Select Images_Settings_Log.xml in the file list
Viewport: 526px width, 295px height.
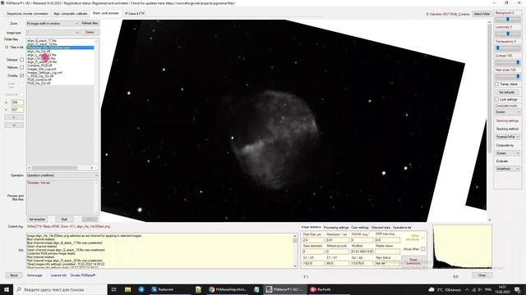pos(44,73)
